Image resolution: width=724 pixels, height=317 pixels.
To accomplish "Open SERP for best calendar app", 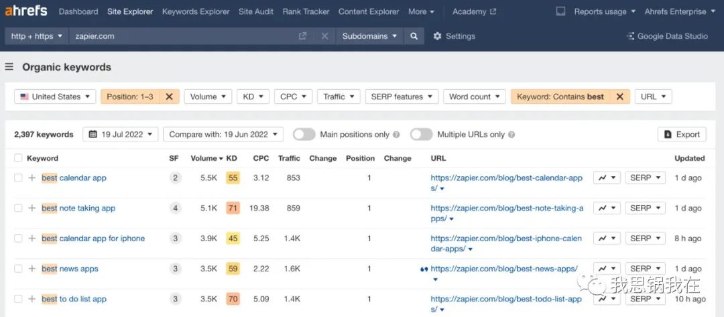I will coord(646,178).
